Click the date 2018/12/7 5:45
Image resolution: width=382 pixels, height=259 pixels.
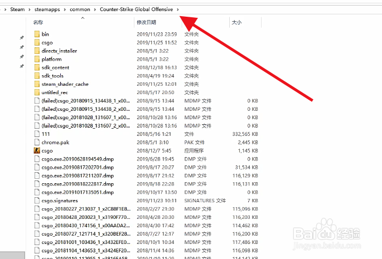tap(154, 150)
